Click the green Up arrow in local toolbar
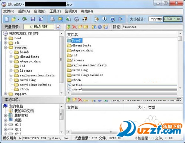This screenshot has height=143, width=185. pos(68,100)
